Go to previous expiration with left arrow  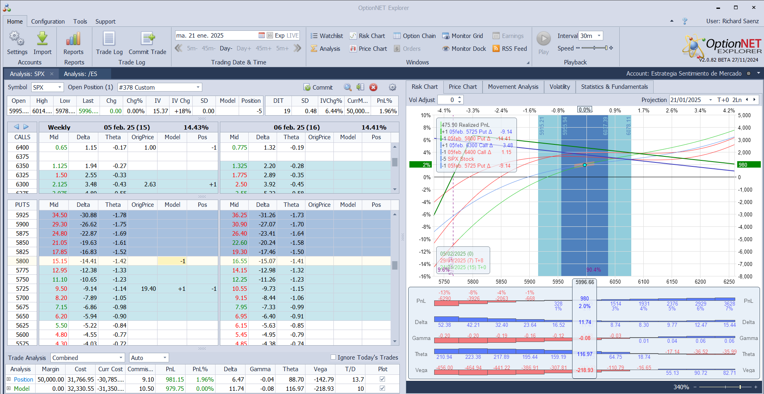pos(16,127)
